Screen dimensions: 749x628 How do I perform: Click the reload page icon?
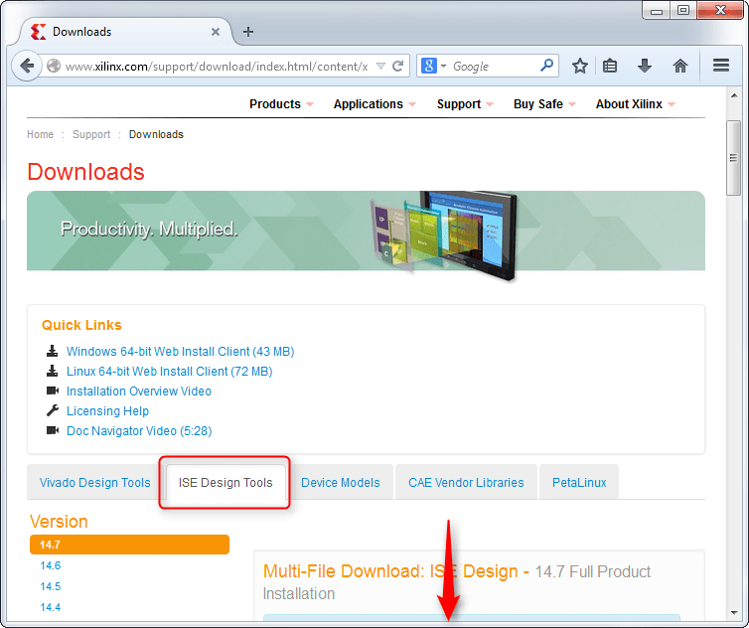[x=398, y=67]
